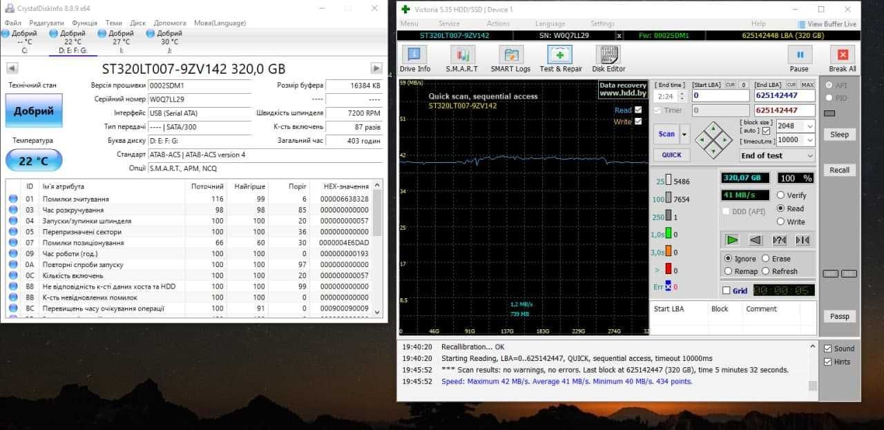The width and height of the screenshot is (884, 430).
Task: Click the MAX button above End LBA
Action: (x=807, y=85)
